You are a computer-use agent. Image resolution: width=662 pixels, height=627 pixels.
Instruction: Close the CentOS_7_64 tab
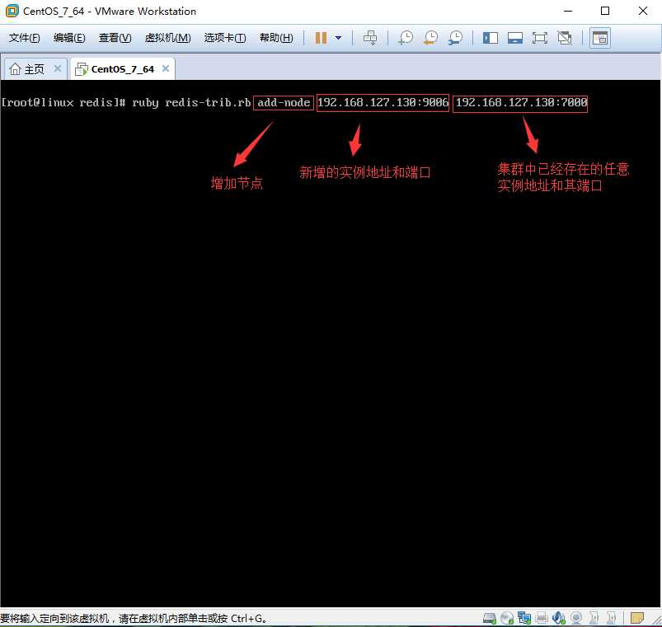click(166, 68)
